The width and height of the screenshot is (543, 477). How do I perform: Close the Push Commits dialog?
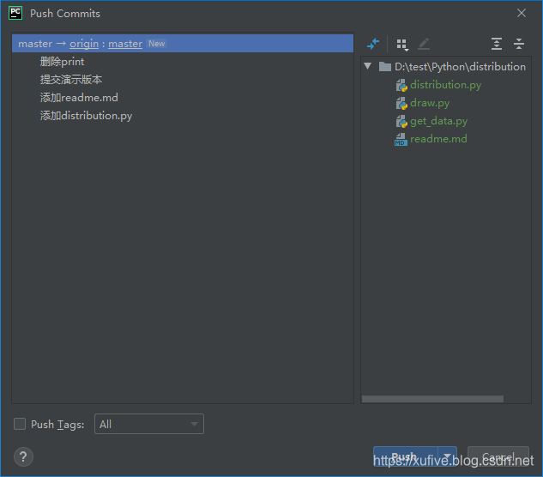(x=522, y=13)
